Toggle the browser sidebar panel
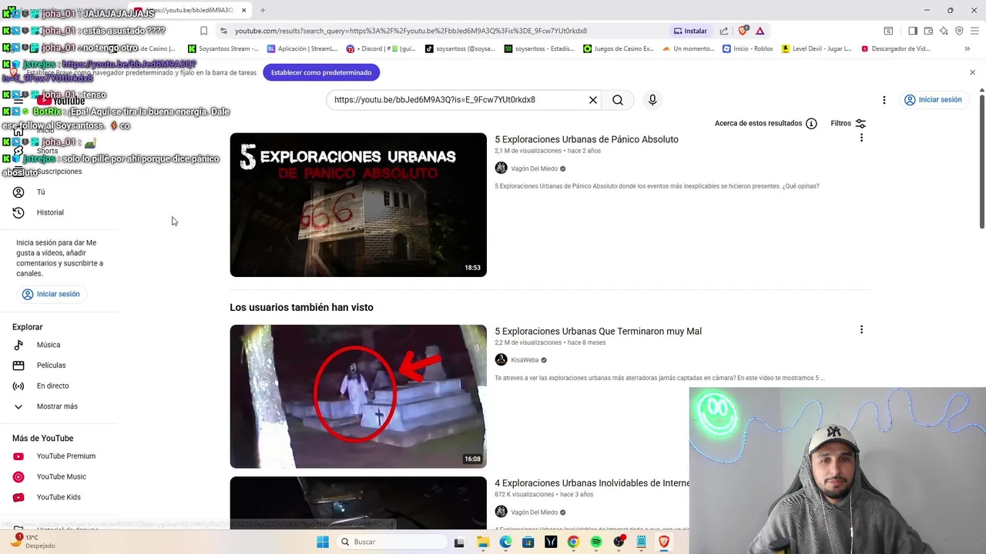986x554 pixels. coord(913,31)
